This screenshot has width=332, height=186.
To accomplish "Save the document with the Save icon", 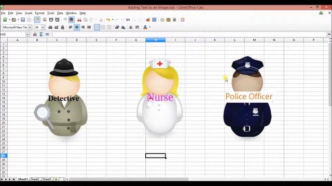I will pos(23,20).
